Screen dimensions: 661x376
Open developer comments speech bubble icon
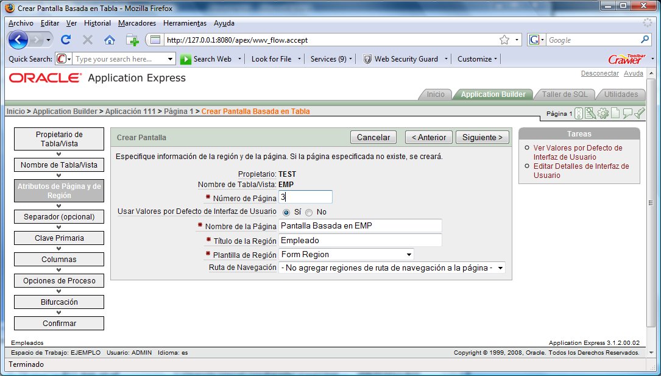click(627, 113)
